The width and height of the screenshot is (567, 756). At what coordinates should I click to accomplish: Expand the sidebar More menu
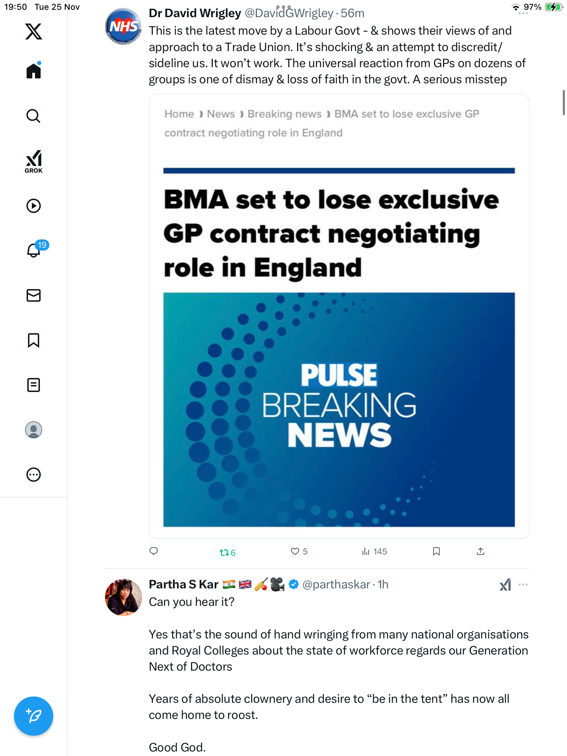(34, 475)
